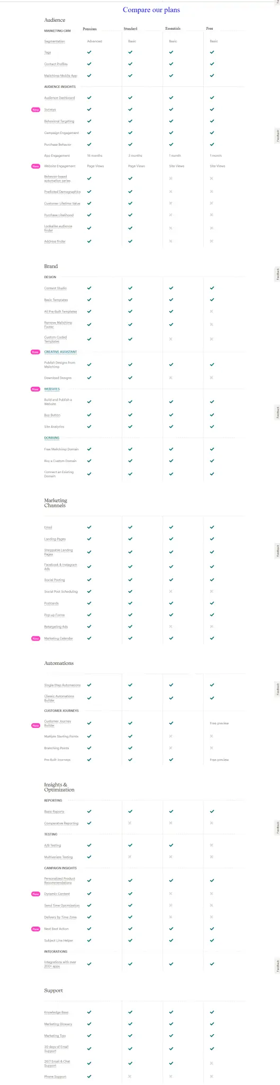The height and width of the screenshot is (1085, 280).
Task: Click the Shoppable Landing Pages link
Action: (58, 552)
